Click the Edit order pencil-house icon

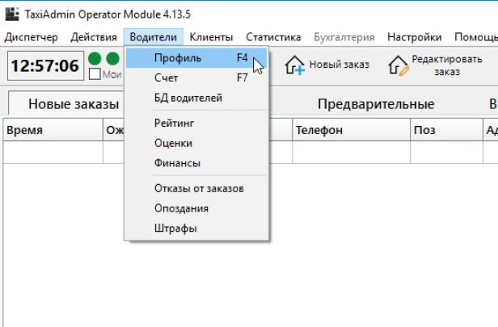click(397, 65)
